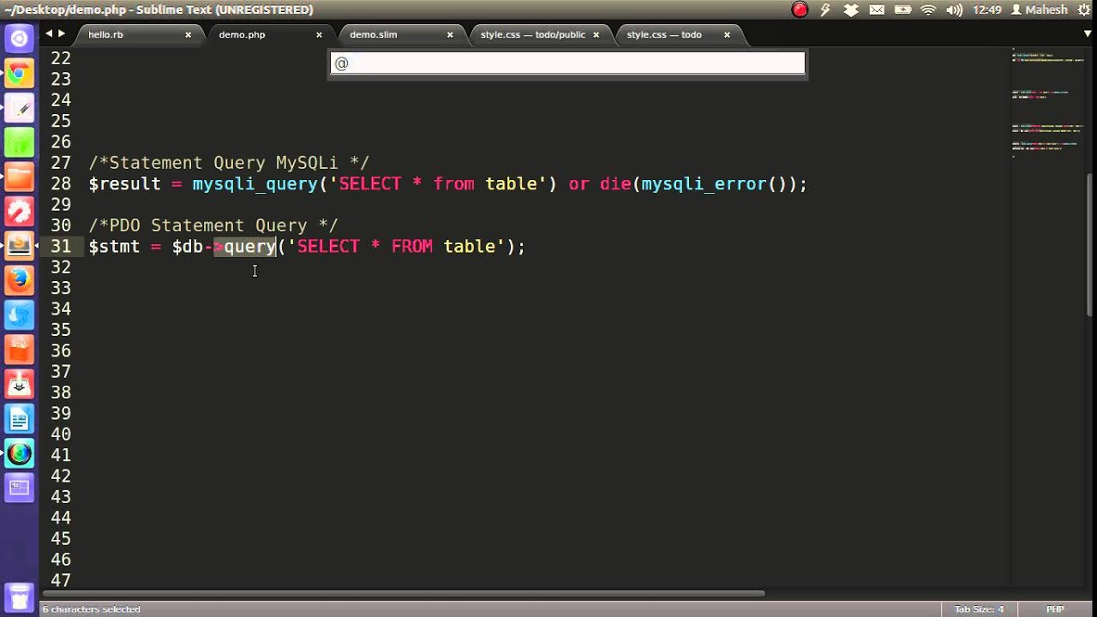The height and width of the screenshot is (617, 1097).
Task: Open the battery status indicator
Action: tap(903, 9)
